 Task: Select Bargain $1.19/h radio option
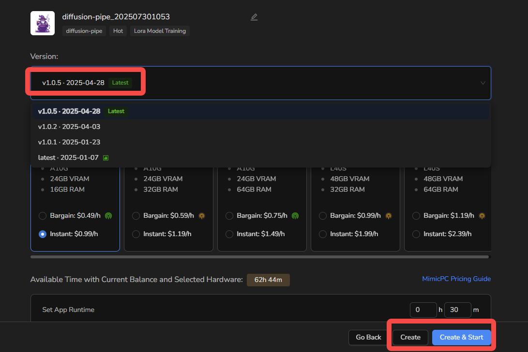(x=416, y=216)
